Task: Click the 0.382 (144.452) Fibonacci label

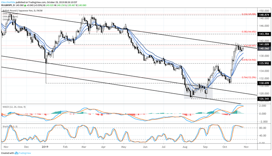Action: click(x=249, y=32)
